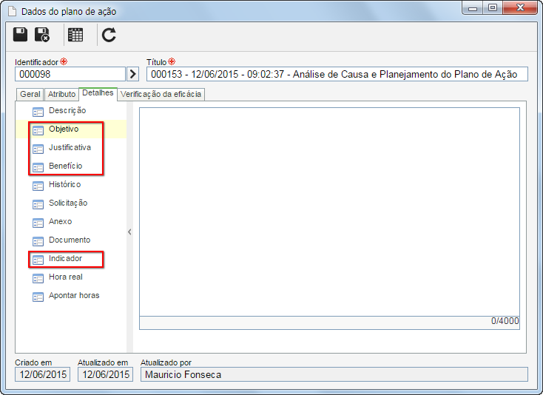Open the Histórico section
The height and width of the screenshot is (395, 543).
[65, 184]
